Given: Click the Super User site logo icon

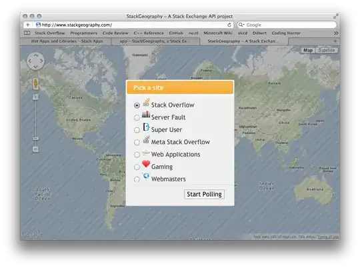Looking at the screenshot, I should [x=146, y=127].
